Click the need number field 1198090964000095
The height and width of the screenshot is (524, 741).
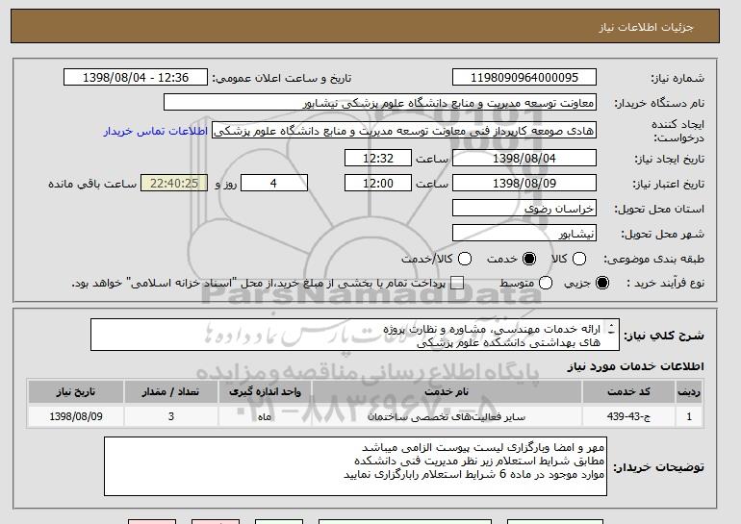pos(524,78)
